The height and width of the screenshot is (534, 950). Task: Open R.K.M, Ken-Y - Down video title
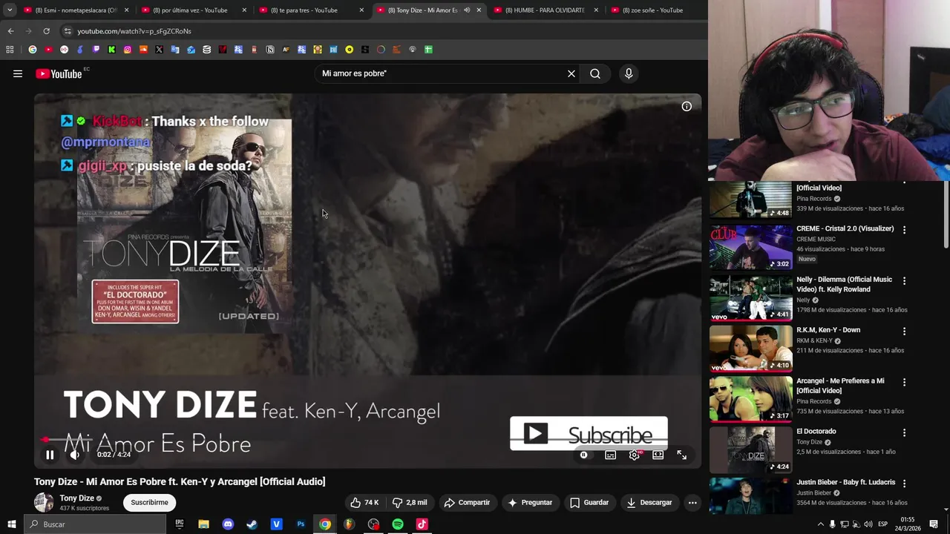[x=828, y=330]
